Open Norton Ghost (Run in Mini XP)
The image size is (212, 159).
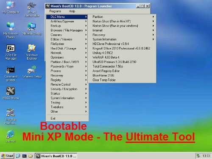(x=122, y=21)
